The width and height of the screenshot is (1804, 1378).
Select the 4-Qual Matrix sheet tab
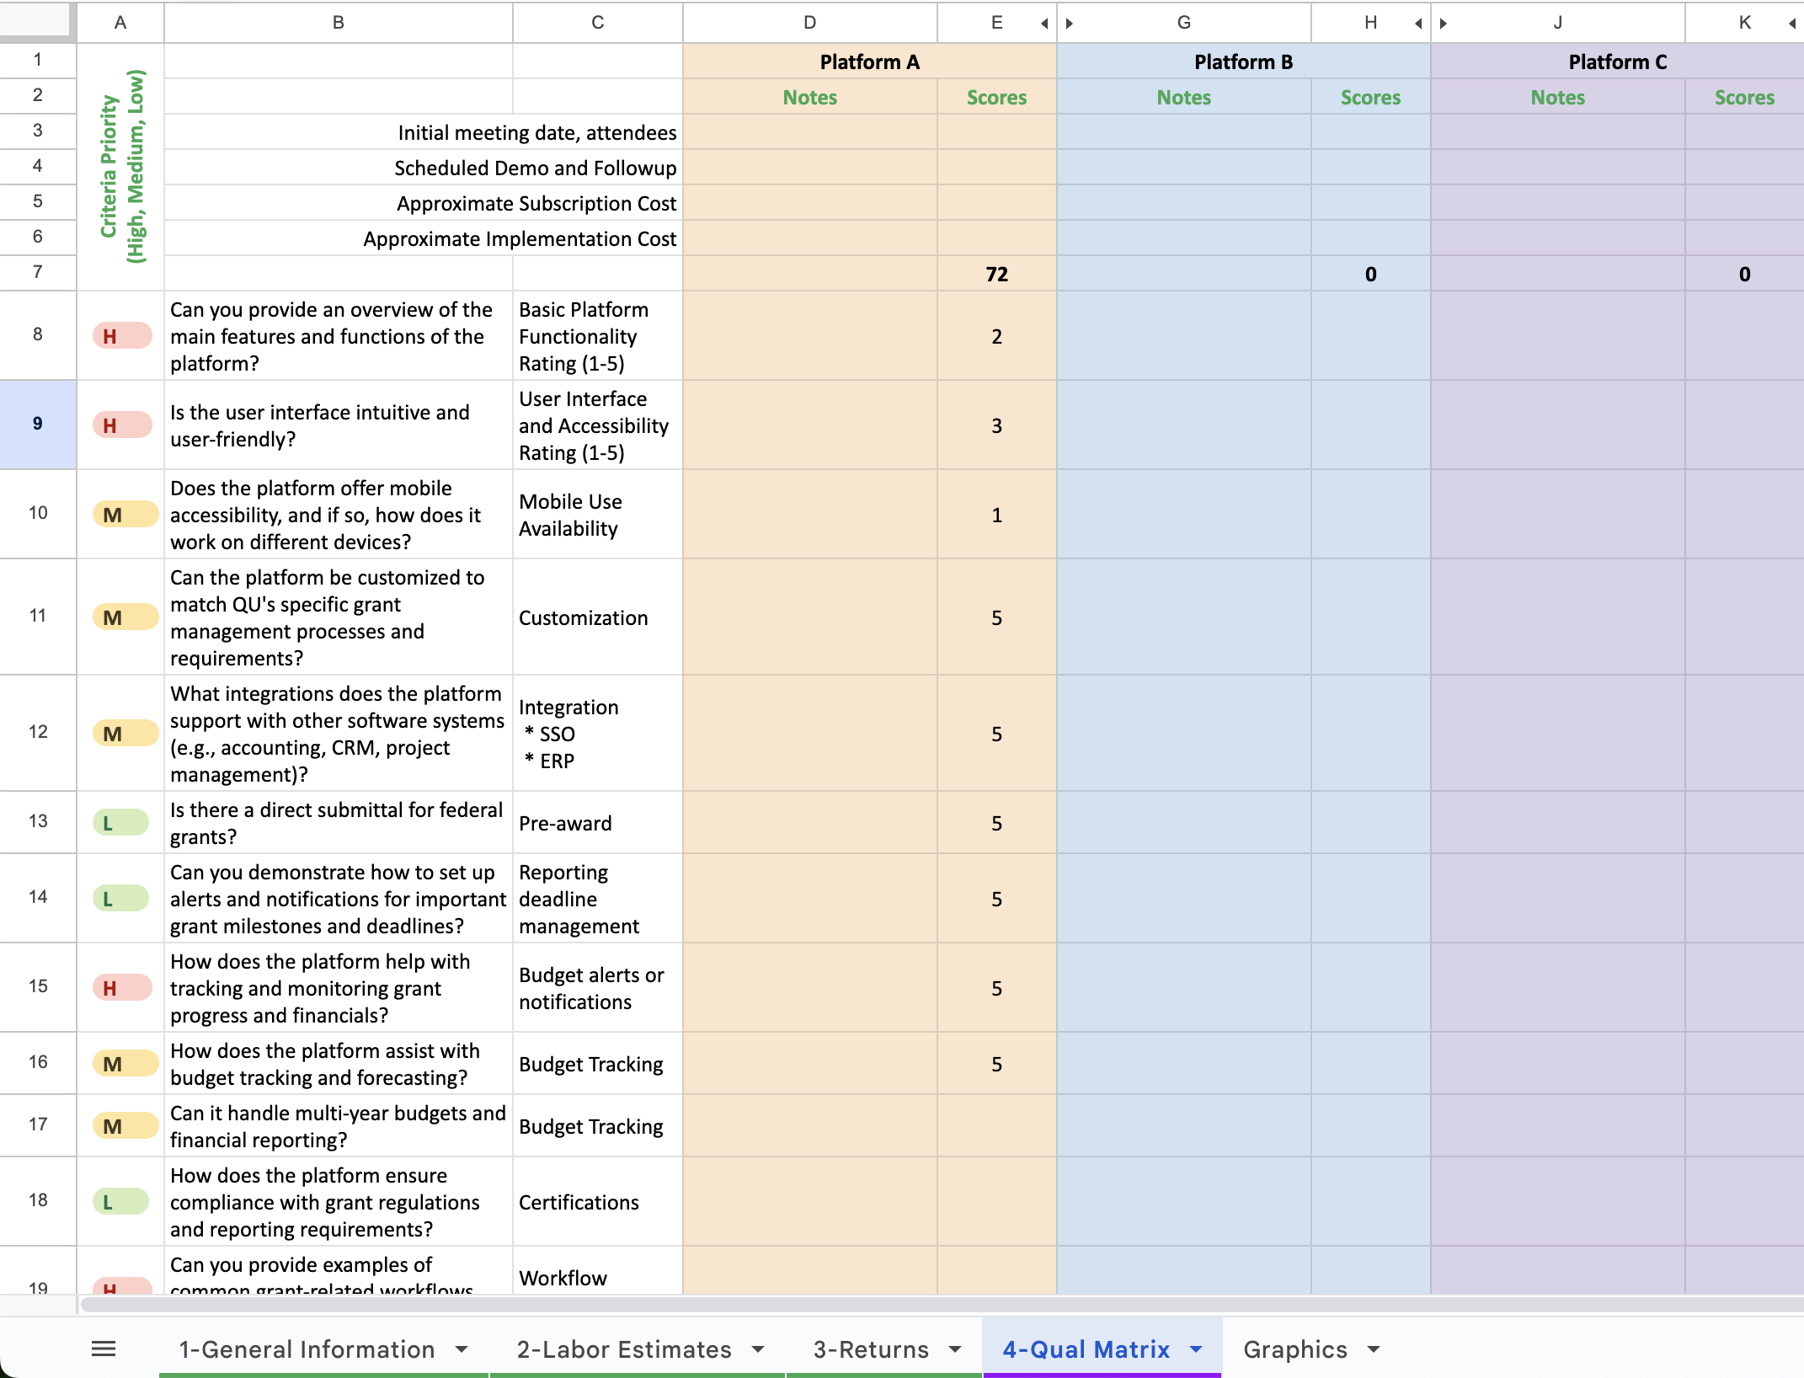coord(1086,1349)
